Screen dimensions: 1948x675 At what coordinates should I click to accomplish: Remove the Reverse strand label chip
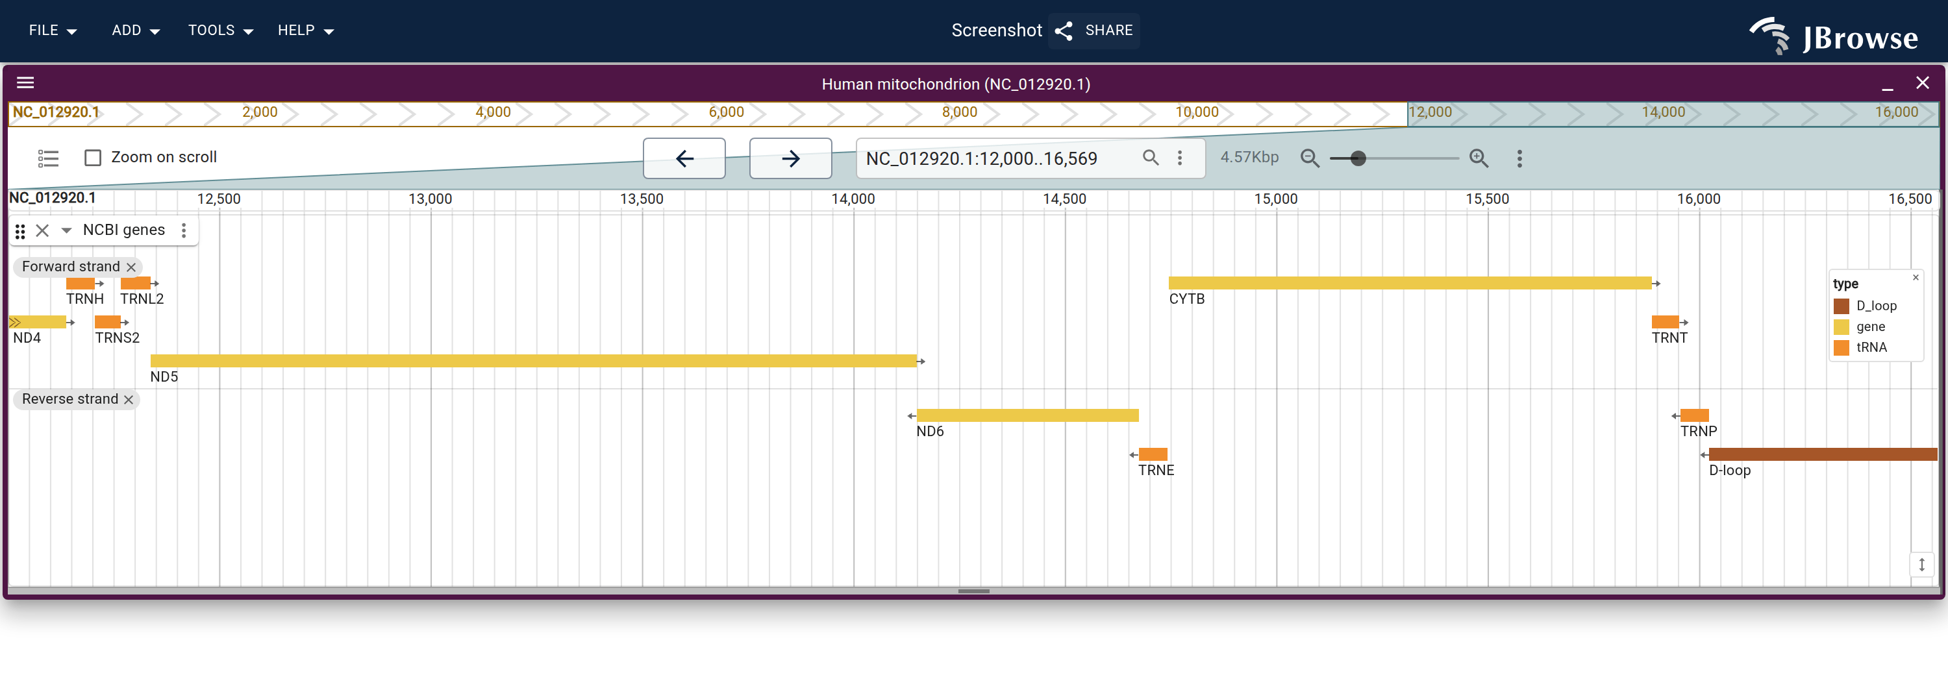pos(129,399)
